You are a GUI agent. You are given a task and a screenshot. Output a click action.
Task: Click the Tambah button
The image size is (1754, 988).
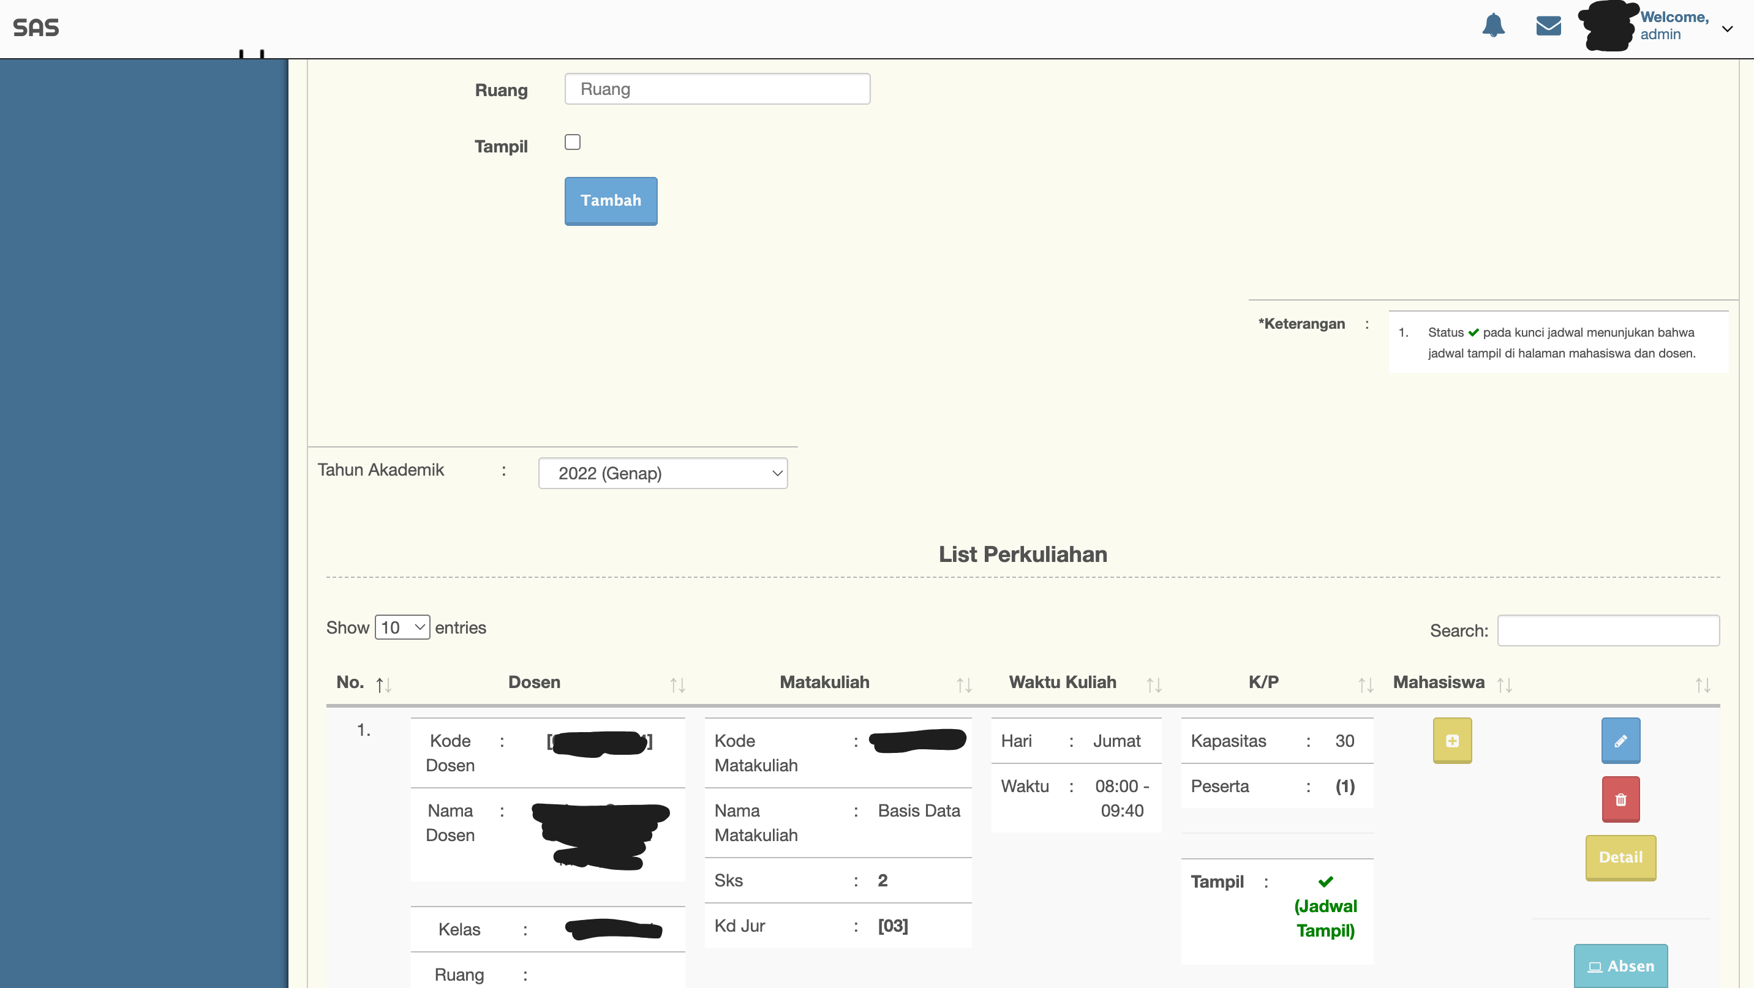pyautogui.click(x=611, y=201)
